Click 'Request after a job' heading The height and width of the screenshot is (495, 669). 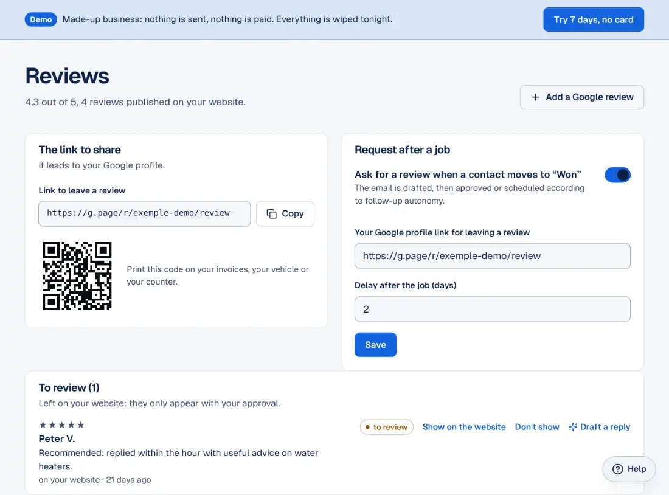(403, 150)
